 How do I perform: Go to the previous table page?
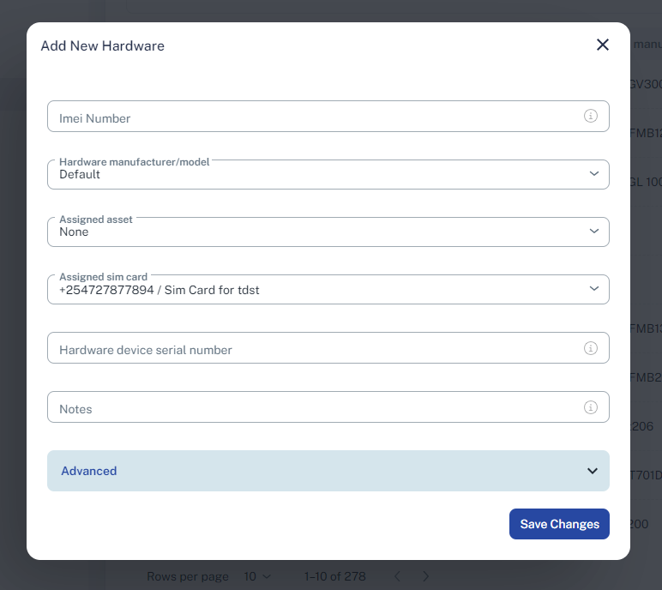[x=397, y=576]
